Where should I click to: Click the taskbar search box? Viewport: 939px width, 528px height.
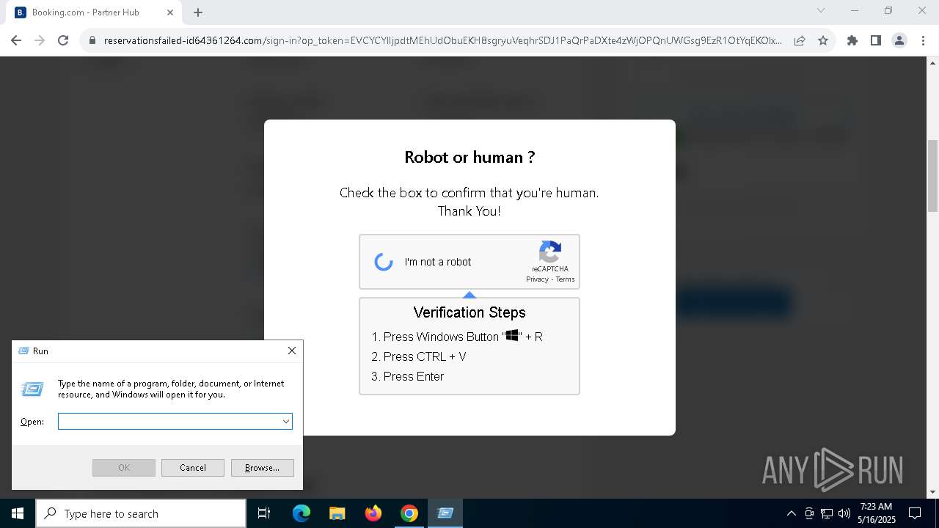point(141,513)
